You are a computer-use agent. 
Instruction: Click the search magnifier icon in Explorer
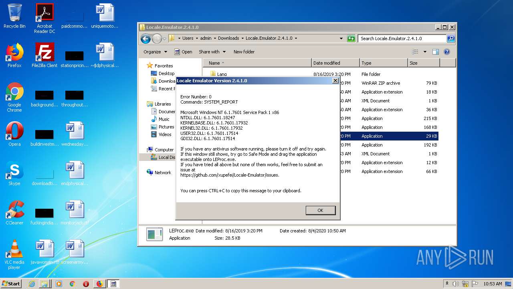pyautogui.click(x=451, y=39)
